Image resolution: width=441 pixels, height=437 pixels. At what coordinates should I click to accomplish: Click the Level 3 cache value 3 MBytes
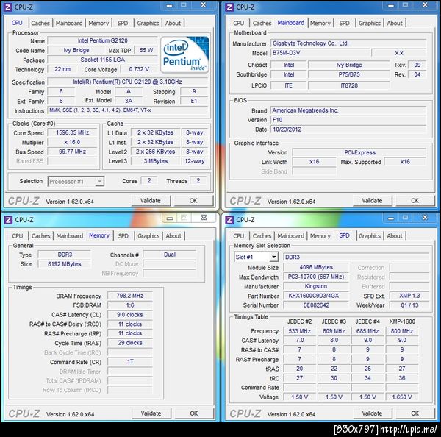pos(156,161)
